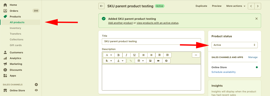
Task: Open the text formatting dropdown
Action: [x=109, y=55]
